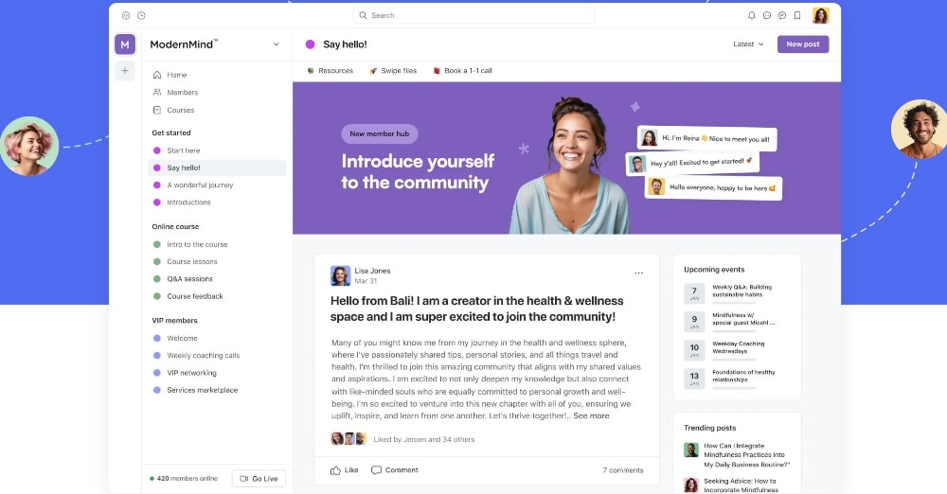Click the search magnifier icon
The width and height of the screenshot is (947, 494).
tap(363, 15)
